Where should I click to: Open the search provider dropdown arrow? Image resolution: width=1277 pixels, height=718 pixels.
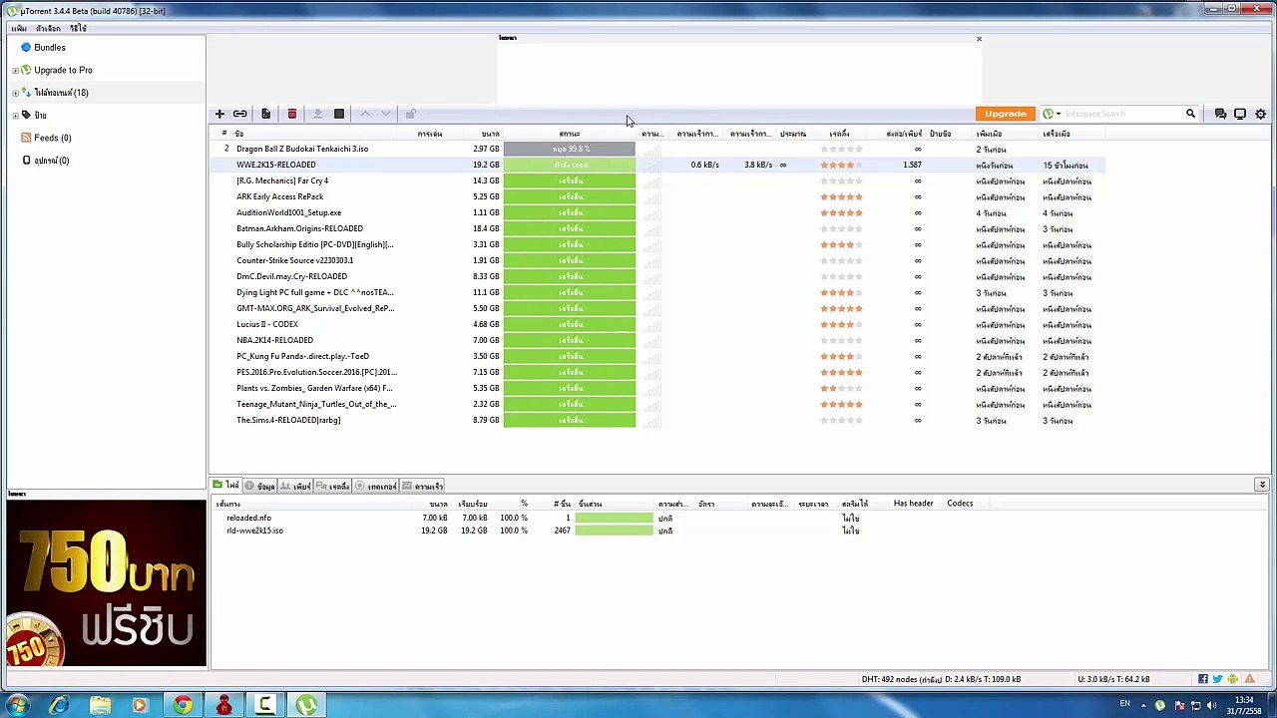(x=1059, y=114)
